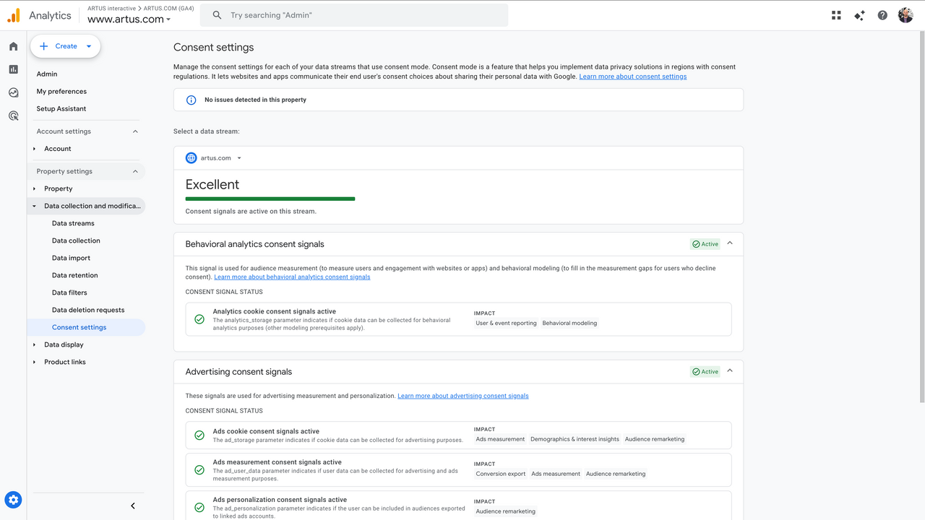Click Learn more about consent settings link
The width and height of the screenshot is (925, 520).
point(632,77)
